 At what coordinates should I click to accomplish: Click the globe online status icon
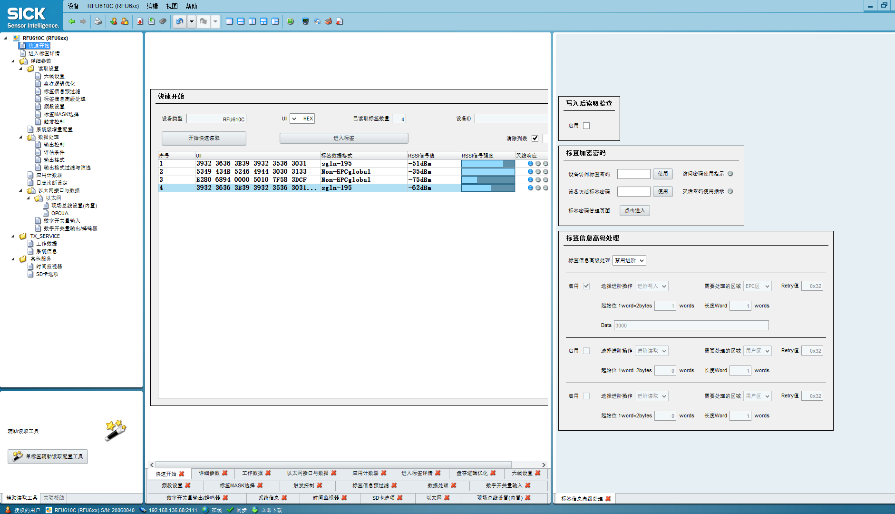[205, 510]
